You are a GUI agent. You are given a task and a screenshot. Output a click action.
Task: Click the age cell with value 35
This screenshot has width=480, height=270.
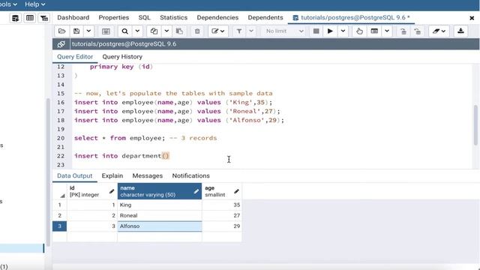[222, 205]
